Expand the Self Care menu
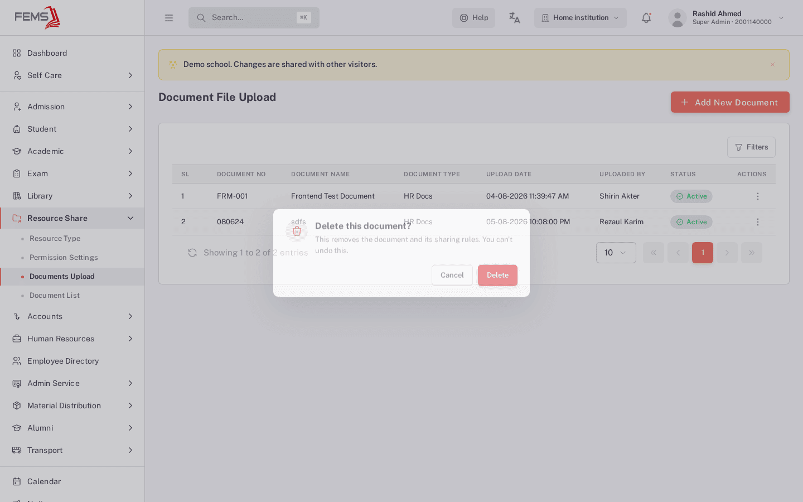 click(72, 75)
